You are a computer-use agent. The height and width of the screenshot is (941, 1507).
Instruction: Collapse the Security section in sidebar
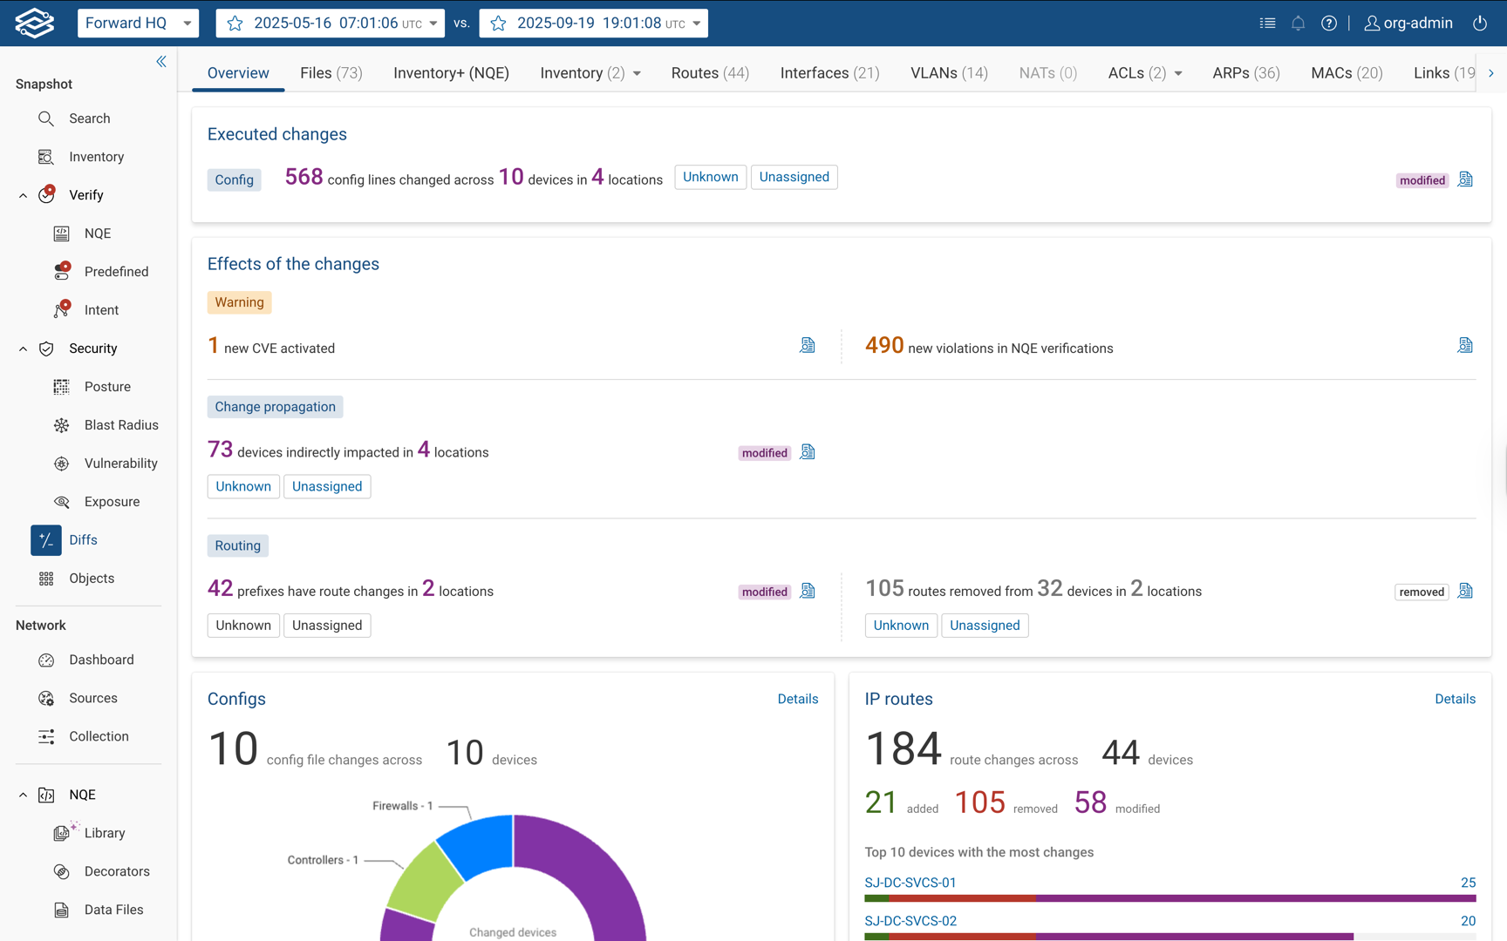(x=23, y=349)
